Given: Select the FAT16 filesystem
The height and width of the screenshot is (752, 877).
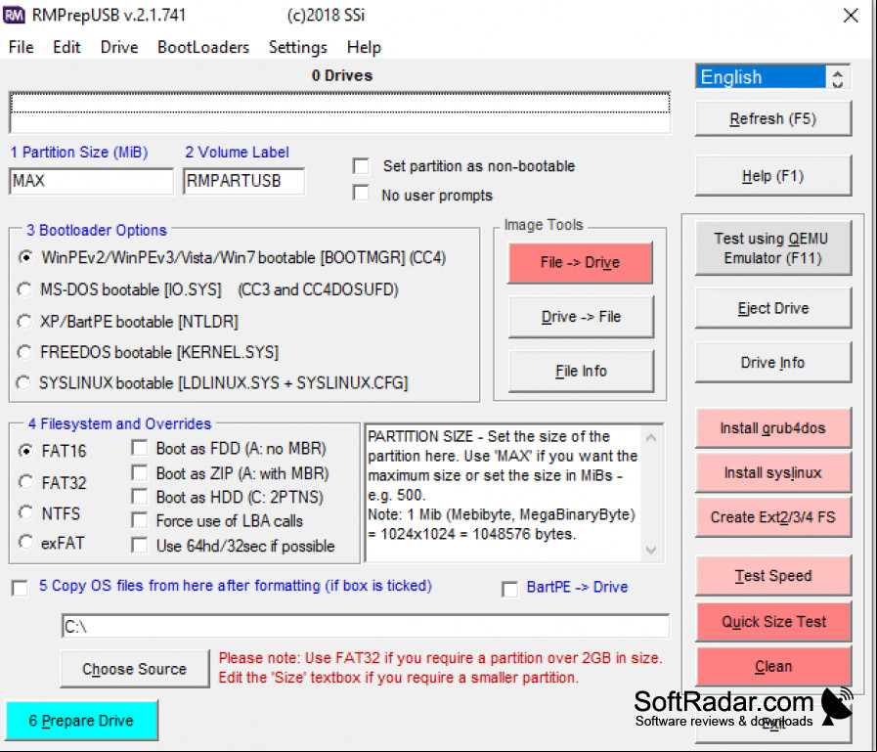Looking at the screenshot, I should [x=25, y=451].
